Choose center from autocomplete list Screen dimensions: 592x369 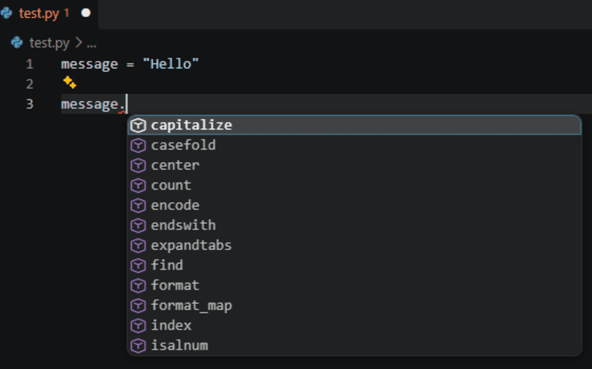354,165
